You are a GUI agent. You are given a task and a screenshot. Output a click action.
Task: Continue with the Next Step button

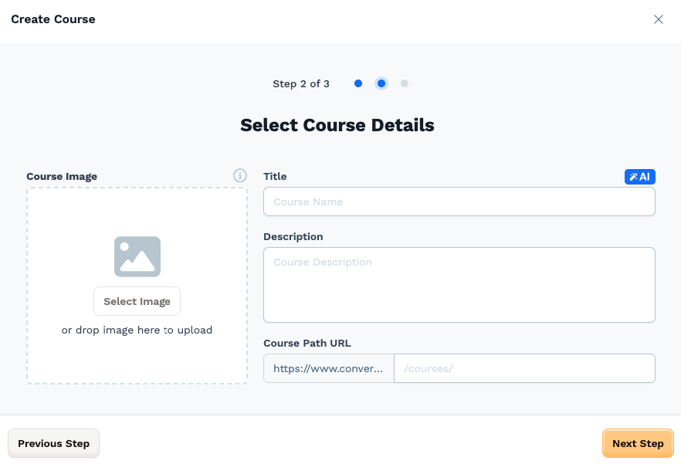(x=638, y=444)
